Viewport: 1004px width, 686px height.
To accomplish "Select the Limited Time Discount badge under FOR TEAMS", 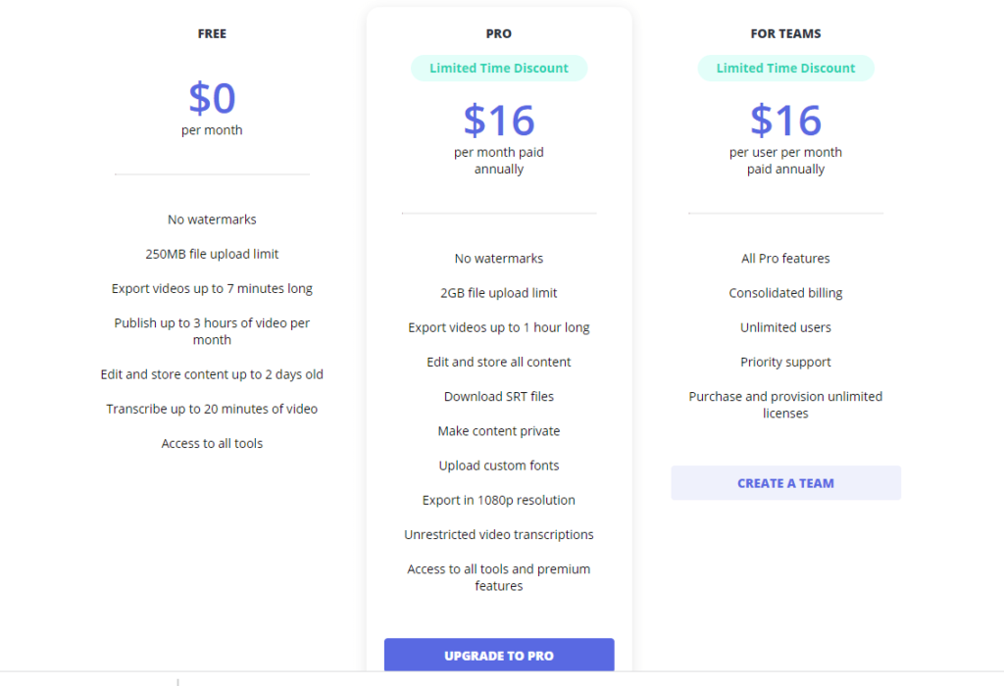I will click(x=785, y=68).
